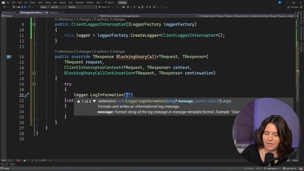Click the override indicator icon on line 14
Image resolution: width=304 pixels, height=171 pixels.
(9, 57)
